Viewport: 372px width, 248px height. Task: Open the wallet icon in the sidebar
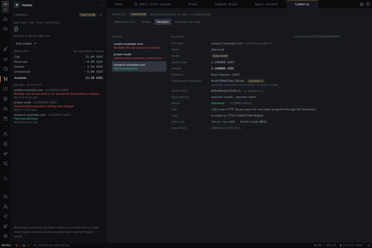(x=5, y=69)
